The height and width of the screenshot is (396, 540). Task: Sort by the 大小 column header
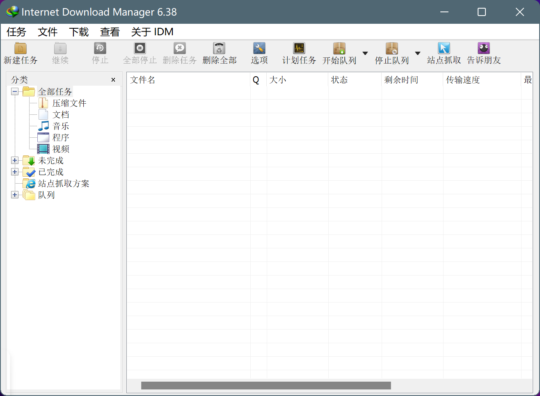297,80
